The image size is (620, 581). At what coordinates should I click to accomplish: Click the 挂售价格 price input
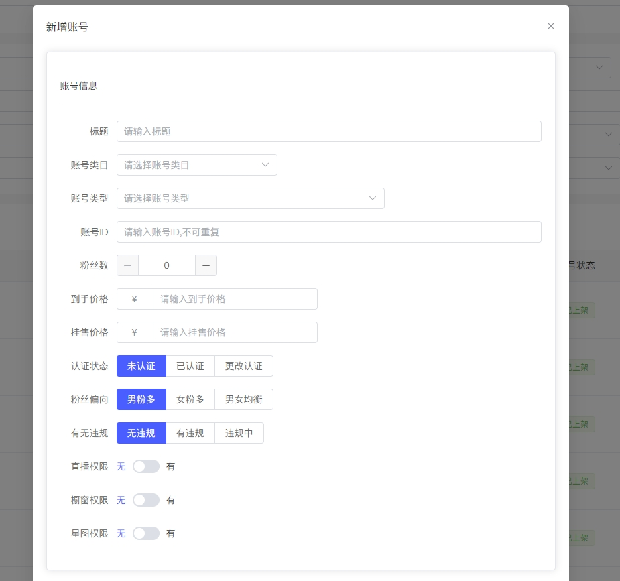[x=235, y=332]
